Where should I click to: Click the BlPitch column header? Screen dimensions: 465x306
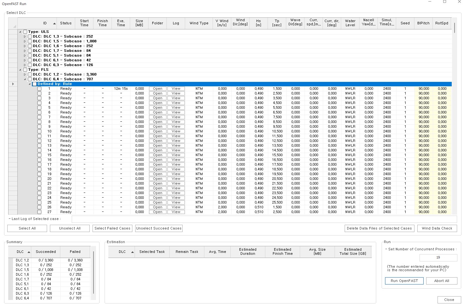423,23
